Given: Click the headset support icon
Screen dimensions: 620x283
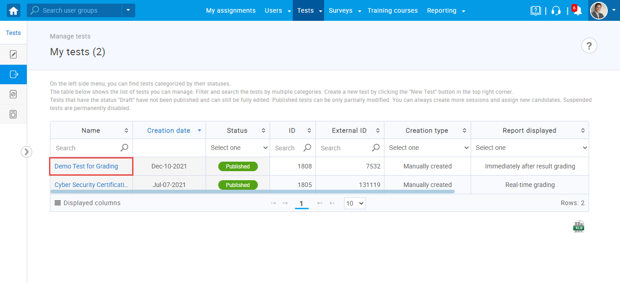Looking at the screenshot, I should pos(556,10).
